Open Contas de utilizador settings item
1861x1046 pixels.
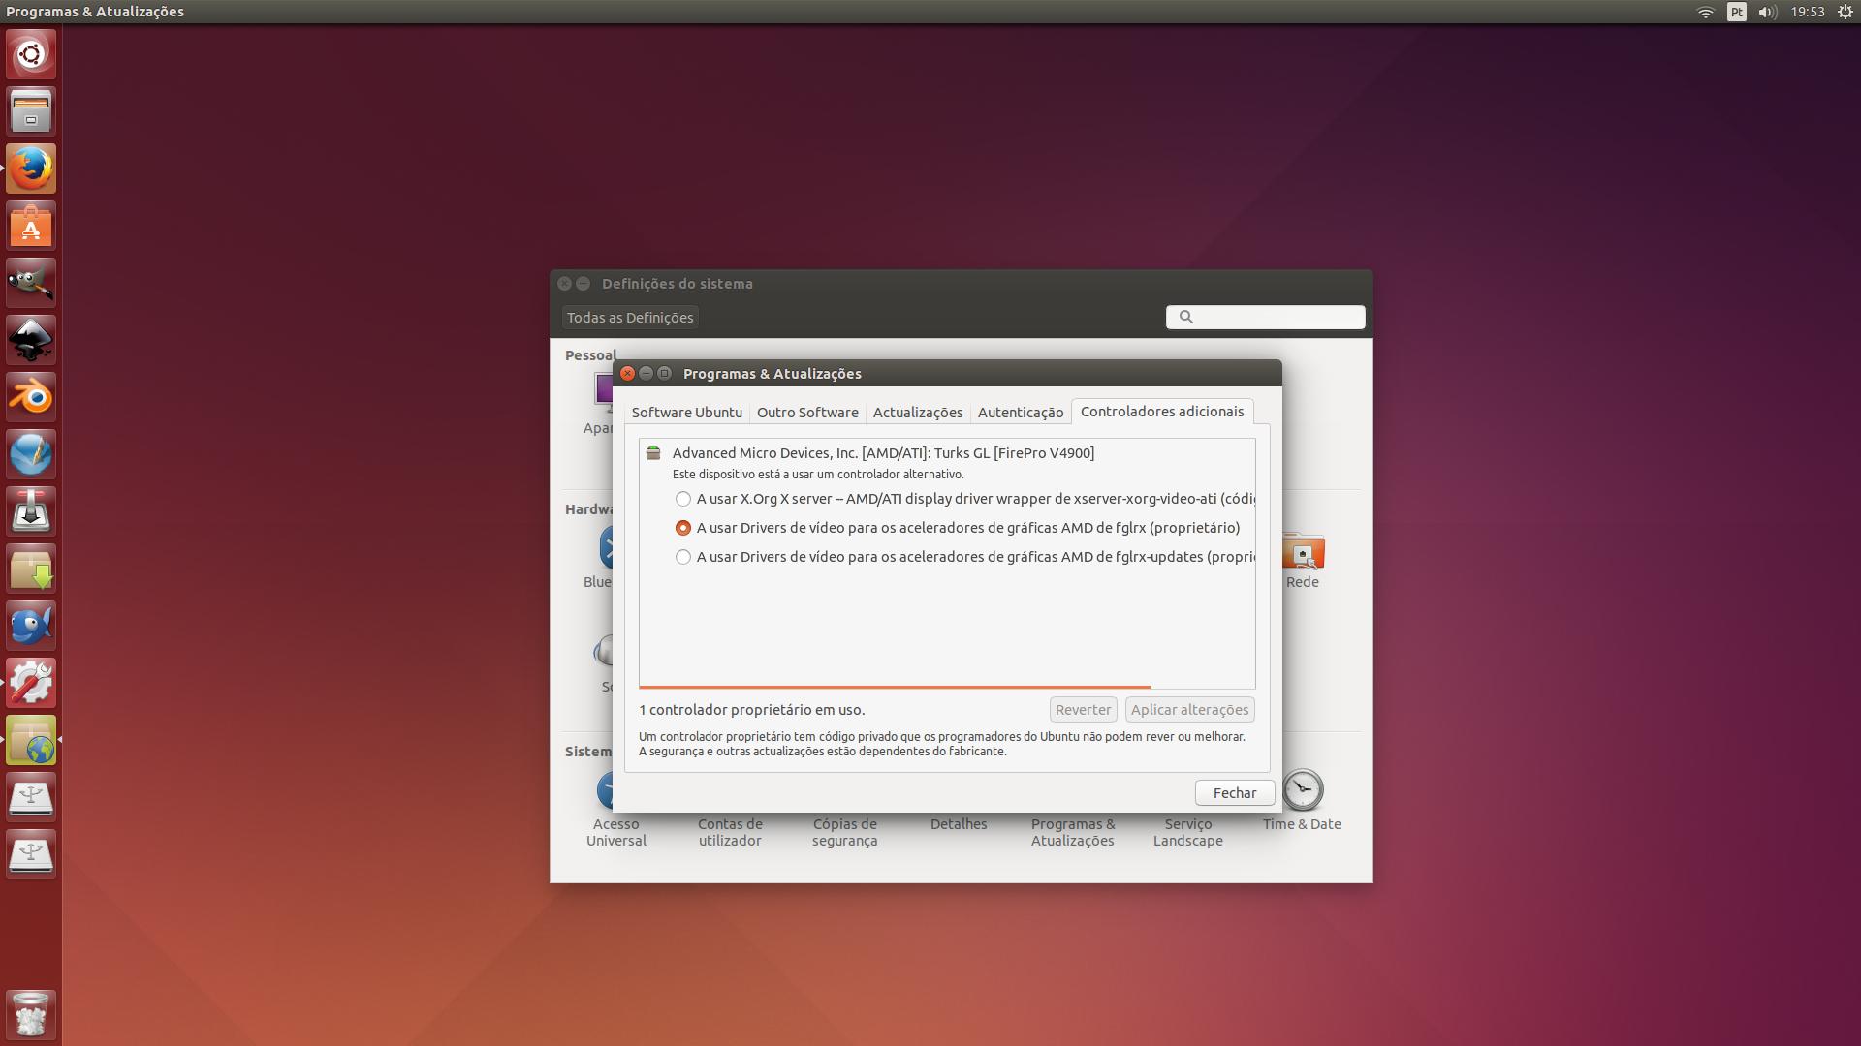[x=730, y=832]
